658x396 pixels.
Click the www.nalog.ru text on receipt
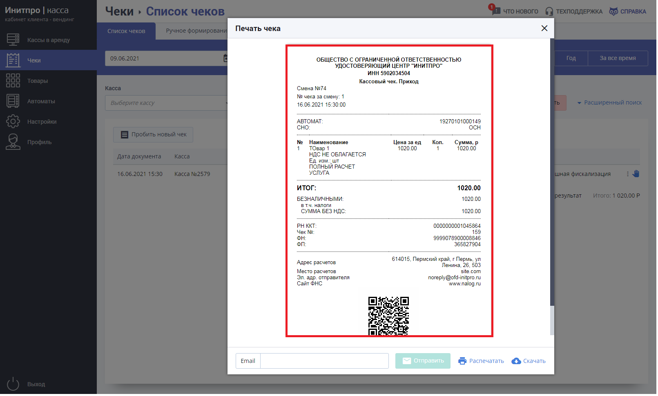(x=464, y=284)
